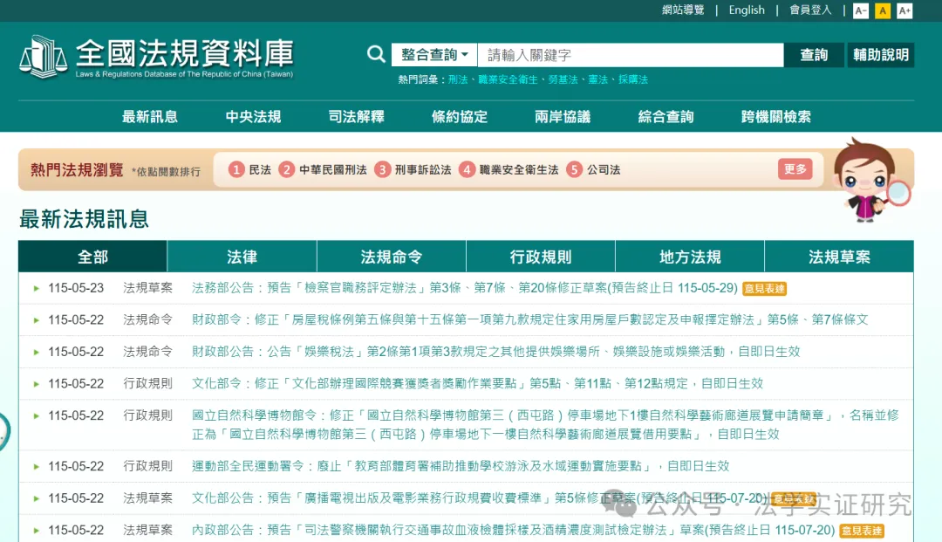Open 財政部令 房屋稅條例 amendment notice
942x542 pixels.
point(530,319)
